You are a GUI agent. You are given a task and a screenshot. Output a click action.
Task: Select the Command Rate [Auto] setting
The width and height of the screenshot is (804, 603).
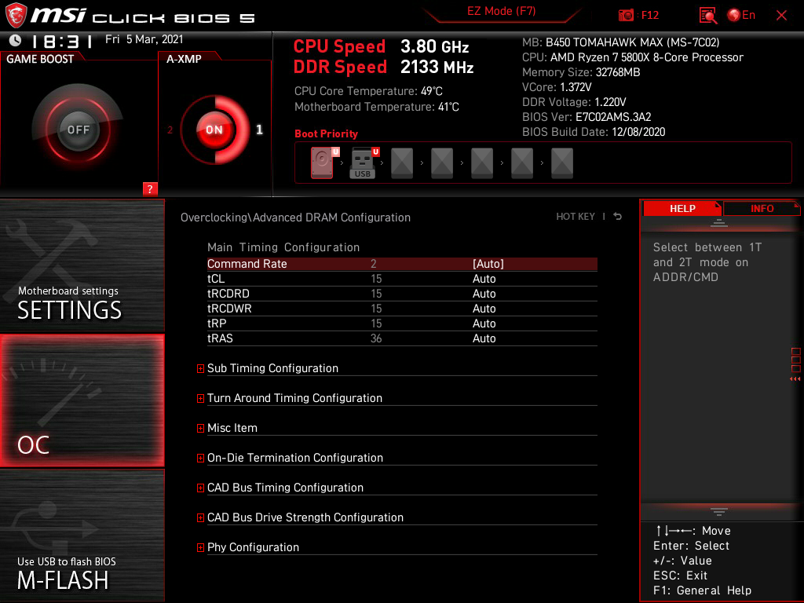[402, 264]
